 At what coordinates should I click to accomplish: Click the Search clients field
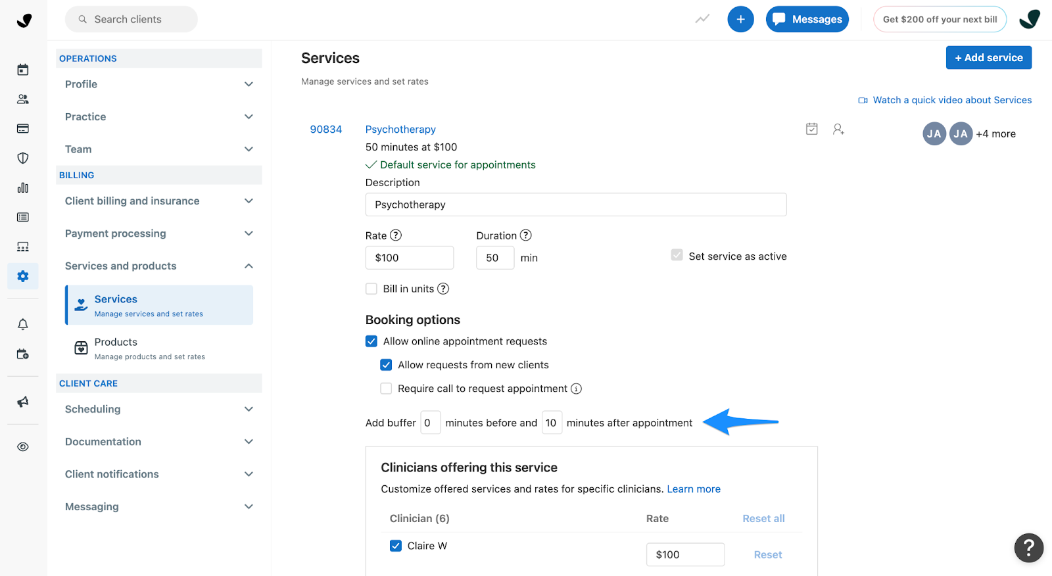pyautogui.click(x=131, y=19)
